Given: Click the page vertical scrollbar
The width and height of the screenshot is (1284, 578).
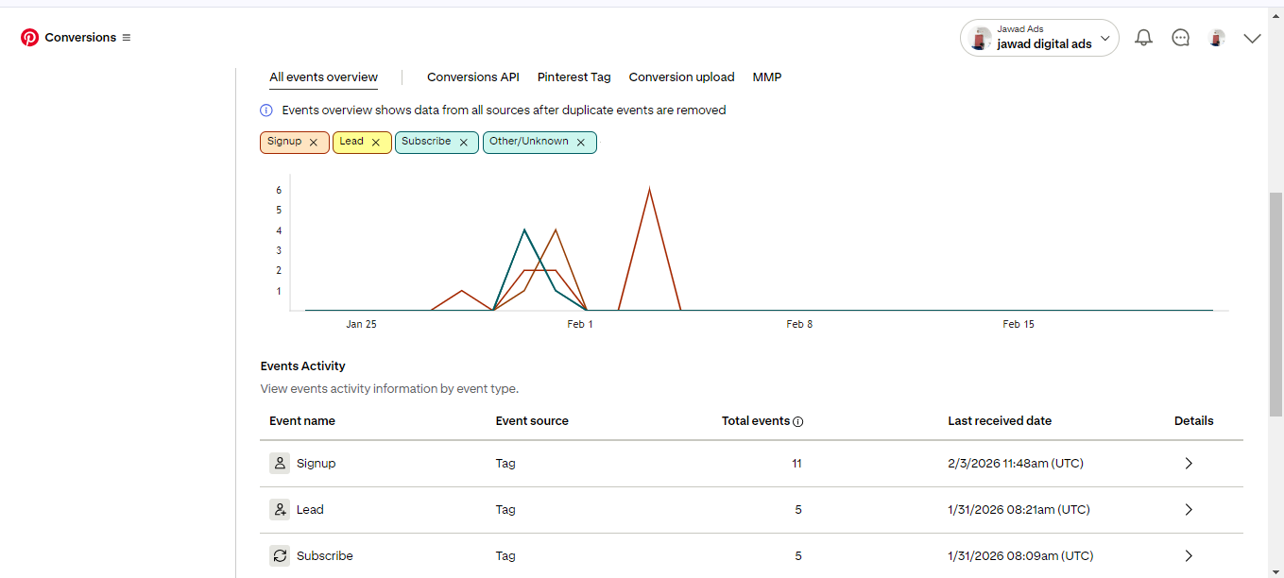Looking at the screenshot, I should click(1275, 302).
